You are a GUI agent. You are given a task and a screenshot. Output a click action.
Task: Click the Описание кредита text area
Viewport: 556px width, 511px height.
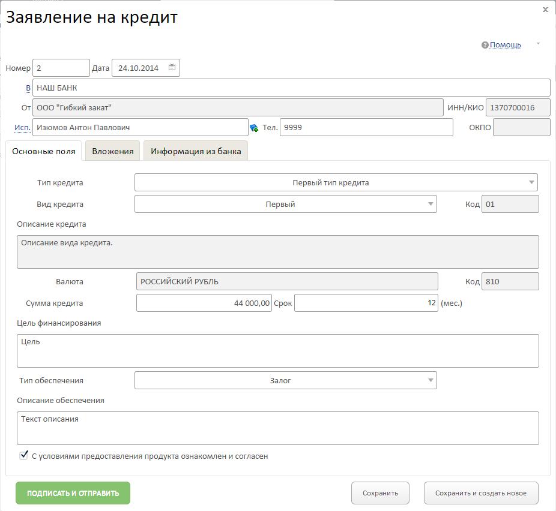[x=277, y=252]
